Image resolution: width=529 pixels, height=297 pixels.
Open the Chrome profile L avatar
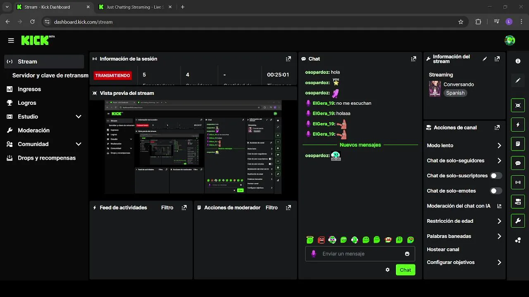(509, 22)
